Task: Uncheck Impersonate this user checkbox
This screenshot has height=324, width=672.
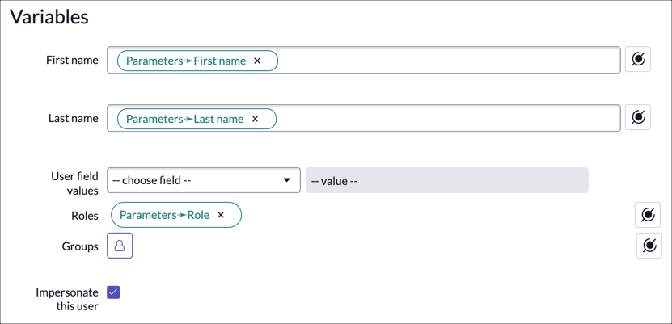Action: tap(113, 292)
